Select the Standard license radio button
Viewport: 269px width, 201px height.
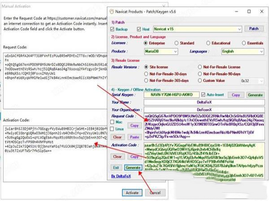(x=176, y=43)
